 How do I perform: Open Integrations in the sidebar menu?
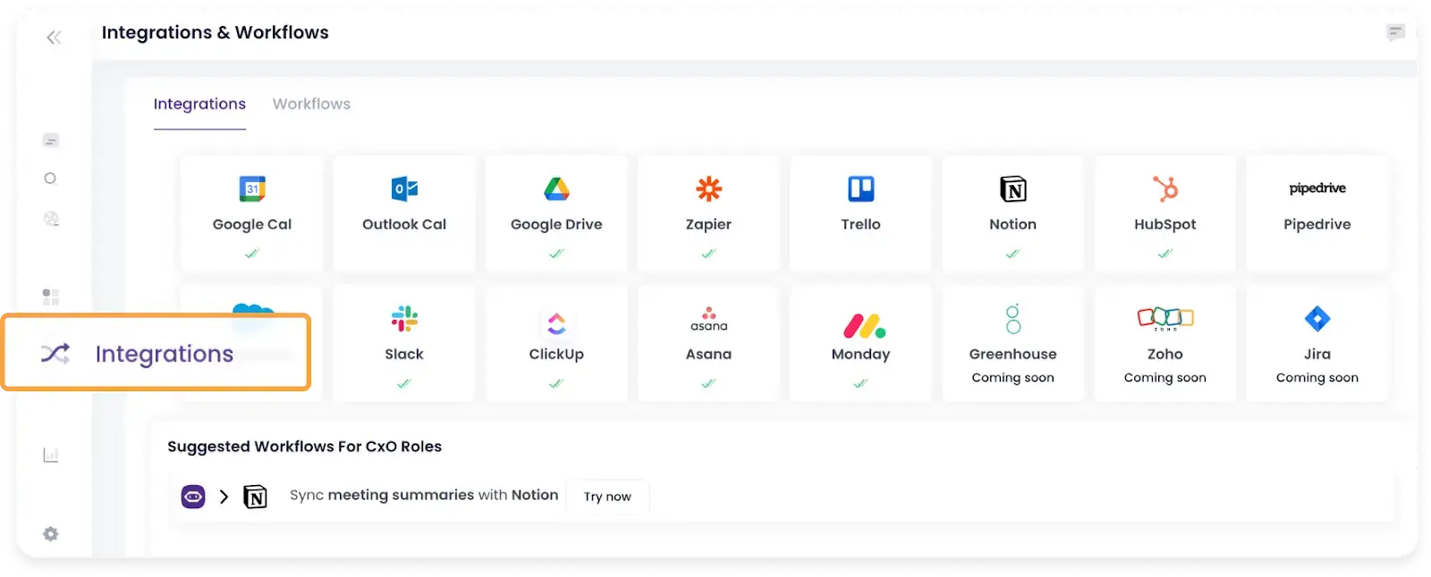tap(157, 353)
